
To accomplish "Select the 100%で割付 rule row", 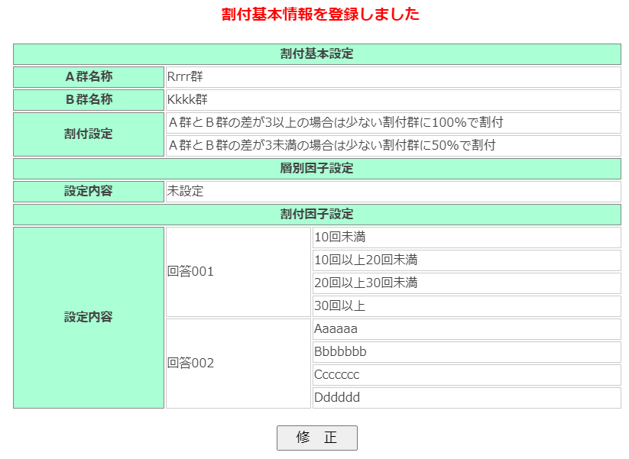I will [x=393, y=123].
